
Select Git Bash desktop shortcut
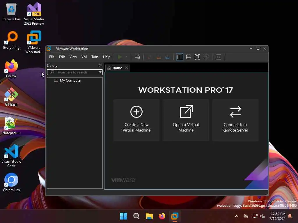11,97
